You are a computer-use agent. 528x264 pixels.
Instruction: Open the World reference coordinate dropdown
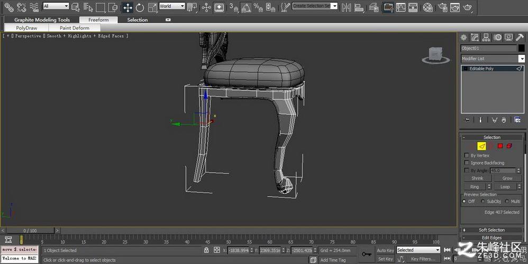[x=171, y=6]
